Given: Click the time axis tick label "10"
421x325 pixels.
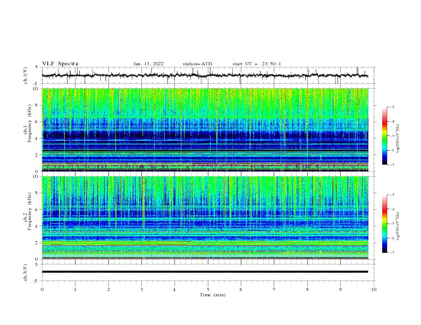Looking at the screenshot, I should (374, 289).
